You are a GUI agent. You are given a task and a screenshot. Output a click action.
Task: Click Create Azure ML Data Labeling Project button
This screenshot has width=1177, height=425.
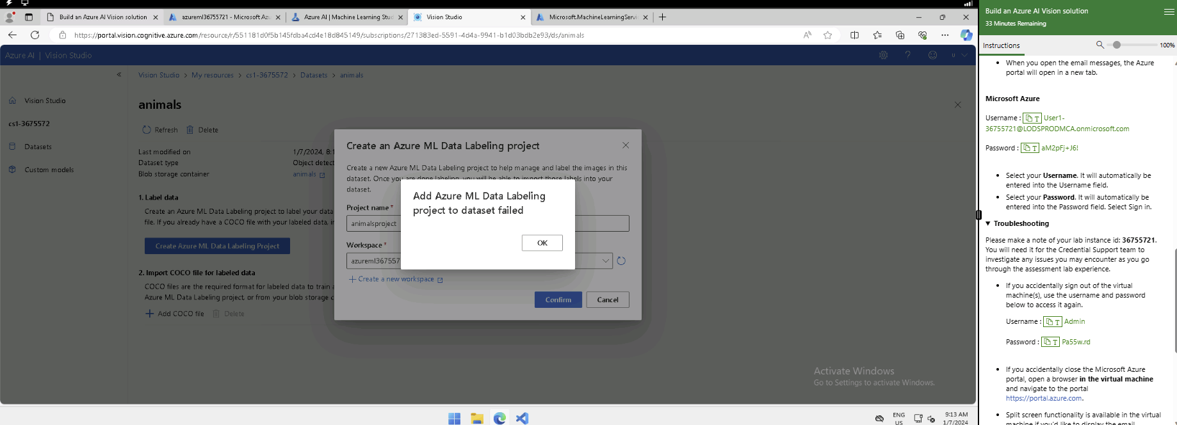pos(217,246)
